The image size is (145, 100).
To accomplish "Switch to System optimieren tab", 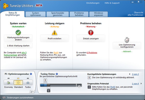I will point(36,14).
